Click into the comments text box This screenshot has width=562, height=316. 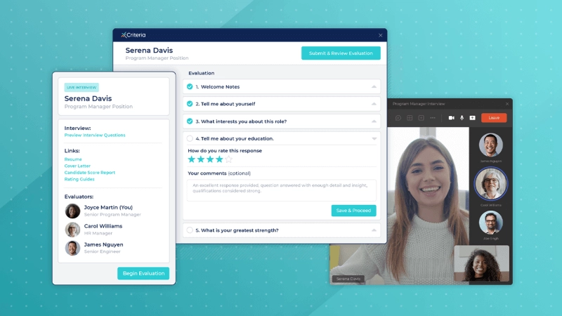tap(281, 190)
